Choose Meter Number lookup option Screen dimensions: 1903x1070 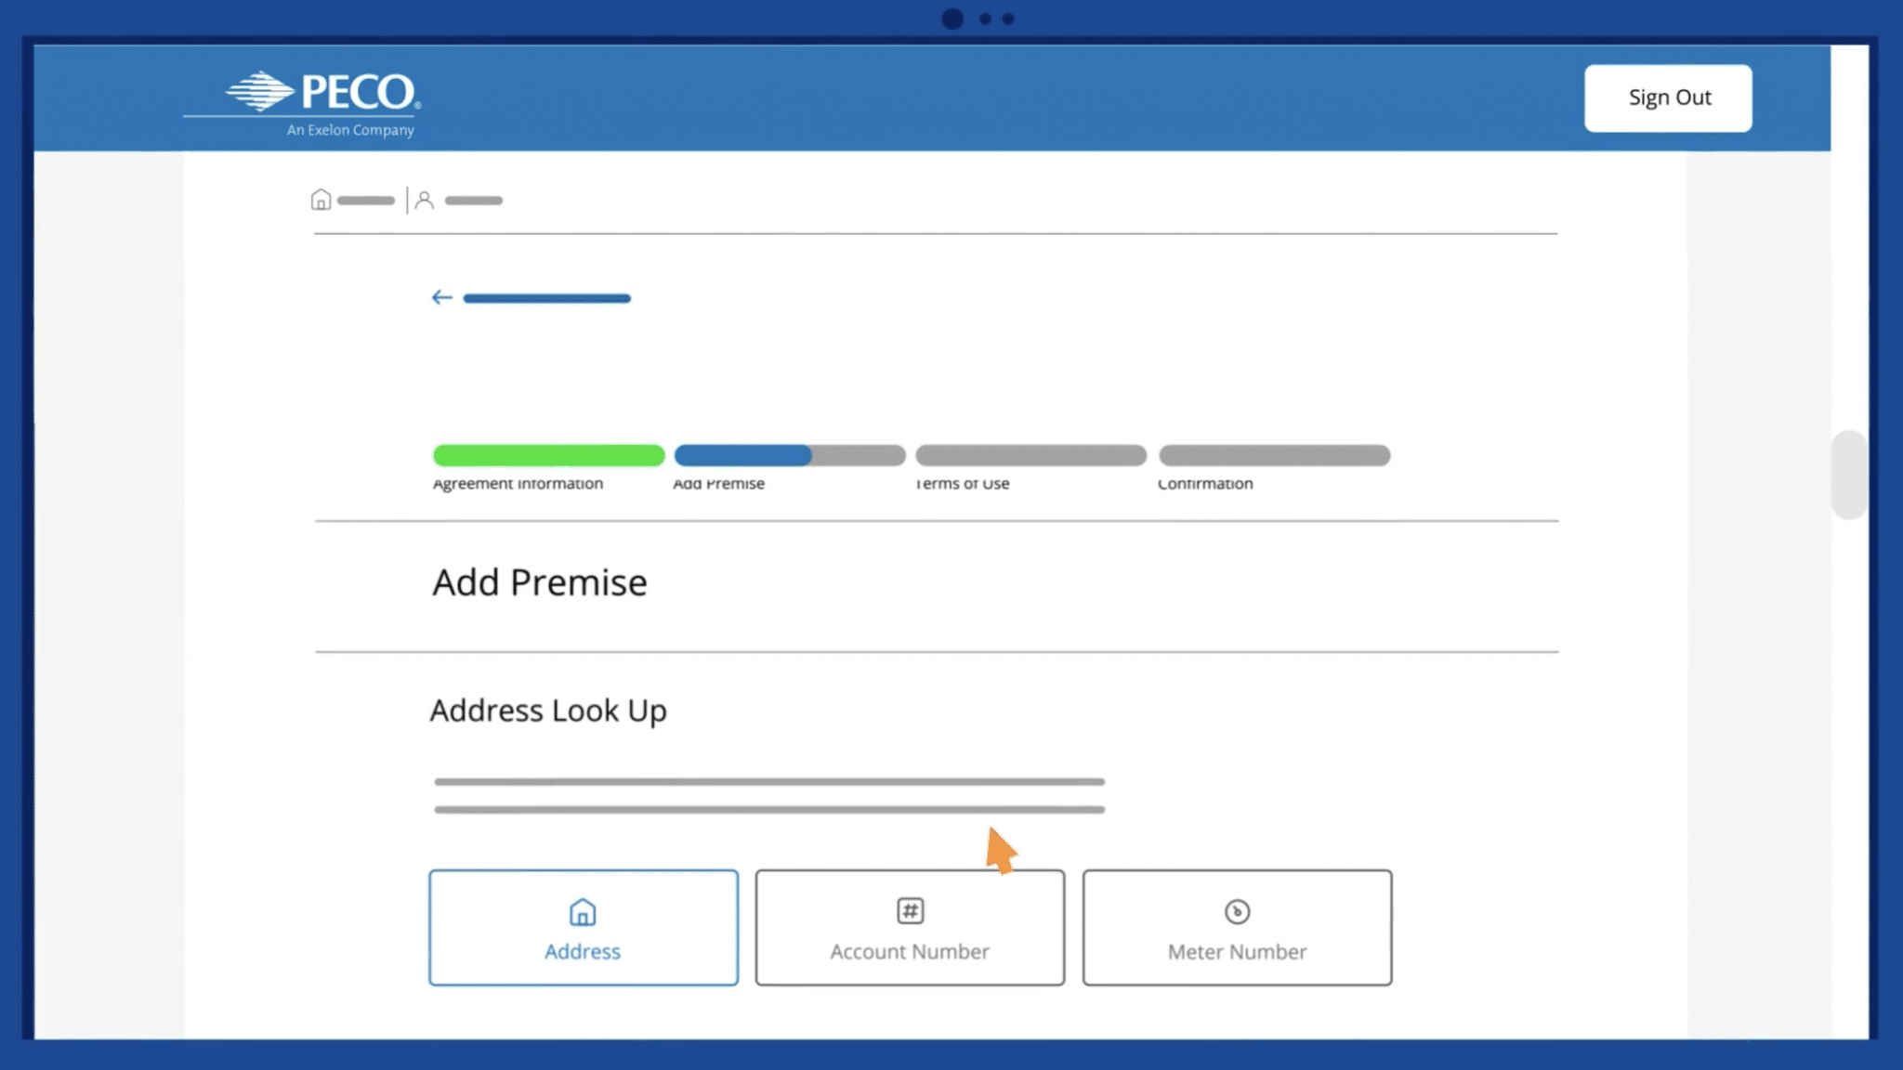tap(1237, 951)
